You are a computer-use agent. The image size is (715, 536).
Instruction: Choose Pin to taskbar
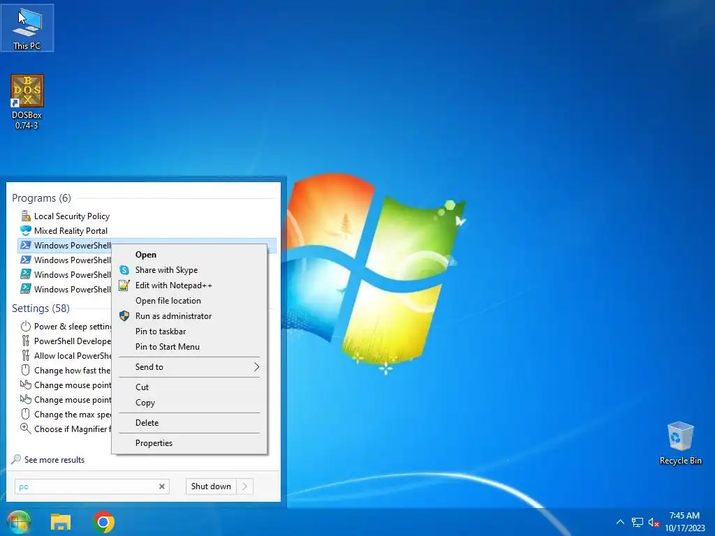pos(190,332)
